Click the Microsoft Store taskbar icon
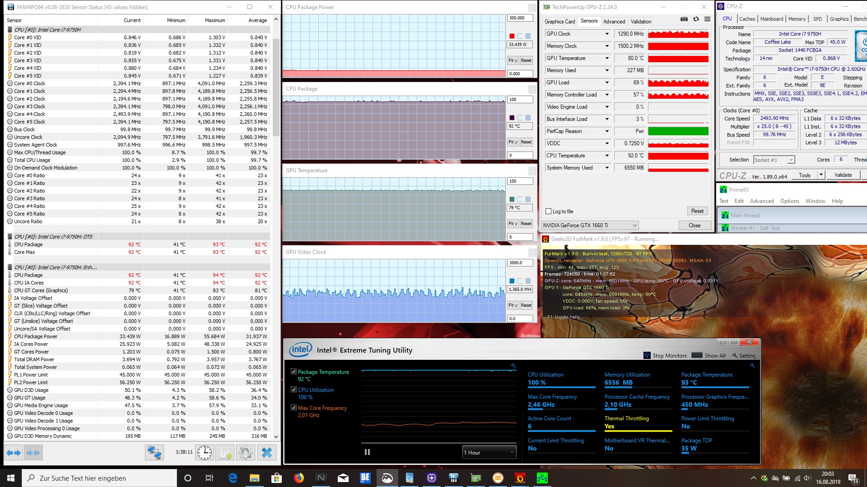Screen dimensions: 867x487 (x=276, y=478)
